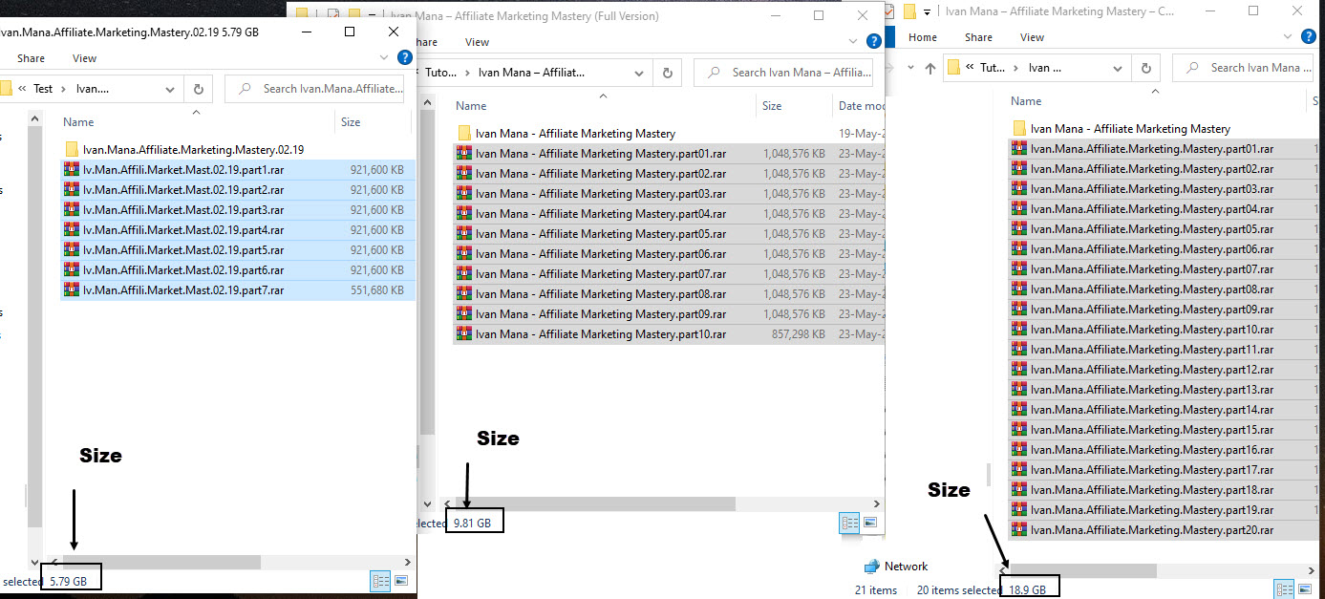
Task: Switch Full Version window to Details view
Action: click(848, 523)
